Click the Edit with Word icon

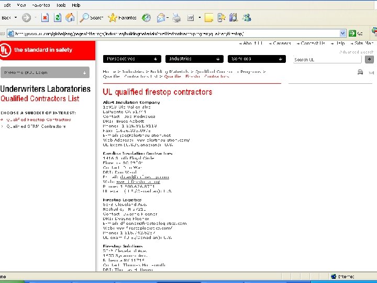(191, 18)
